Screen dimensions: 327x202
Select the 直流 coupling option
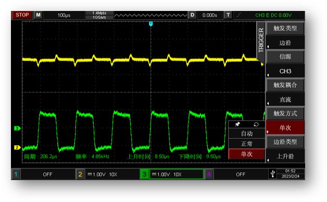coord(285,100)
